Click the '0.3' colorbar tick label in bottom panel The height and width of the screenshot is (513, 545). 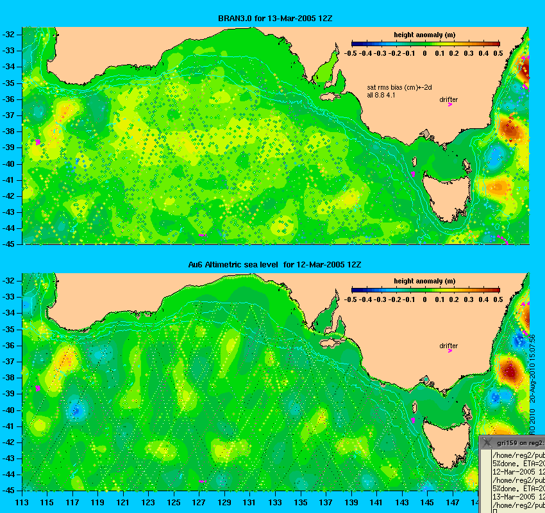point(469,299)
